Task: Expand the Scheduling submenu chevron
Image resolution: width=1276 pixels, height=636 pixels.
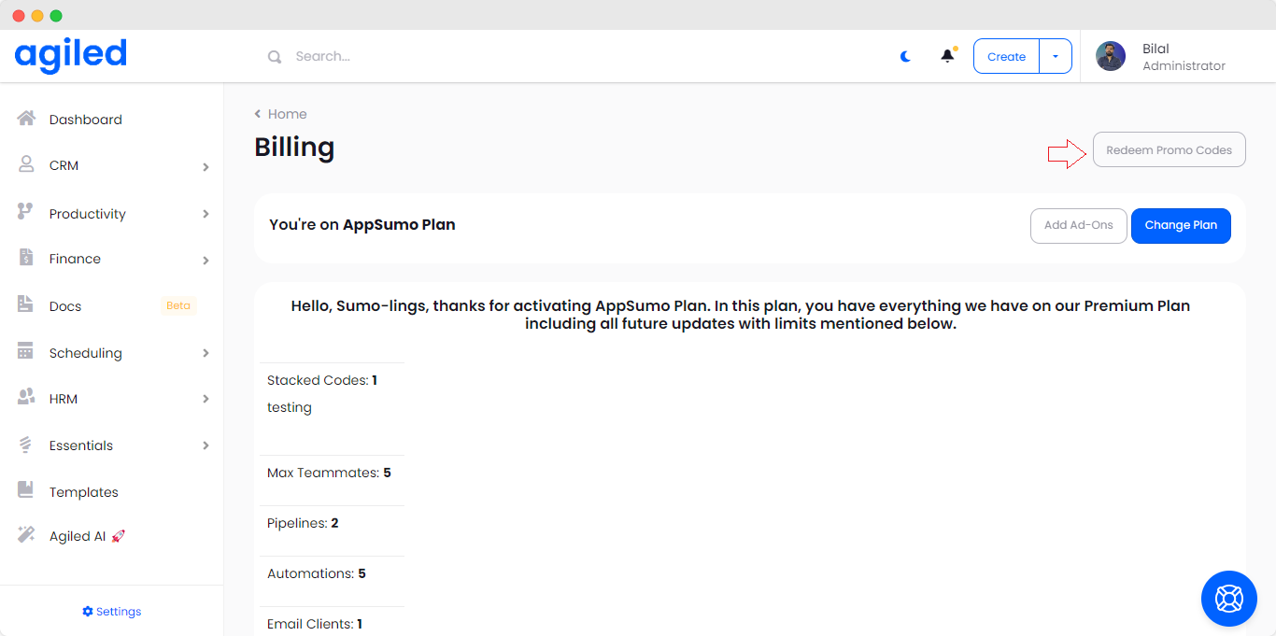Action: point(206,353)
